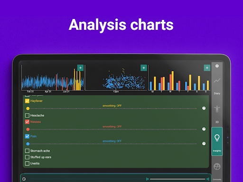Screen dimensions: 243x182
Task: Click the Pain label text
Action: (33, 136)
